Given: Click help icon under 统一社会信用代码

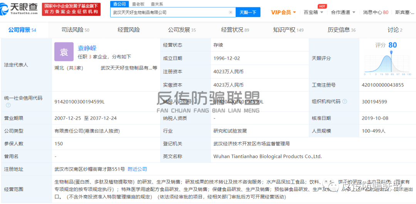Looking at the screenshot, I should [x=8, y=105].
